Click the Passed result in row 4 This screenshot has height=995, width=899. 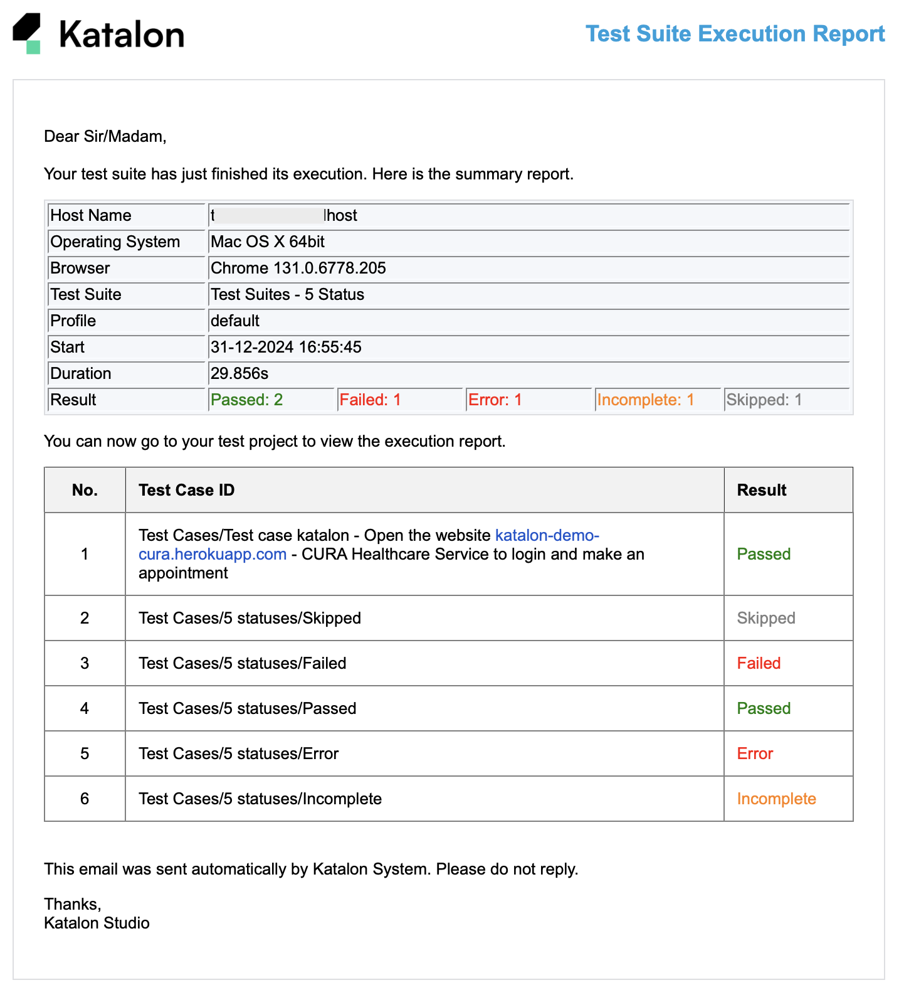coord(764,708)
